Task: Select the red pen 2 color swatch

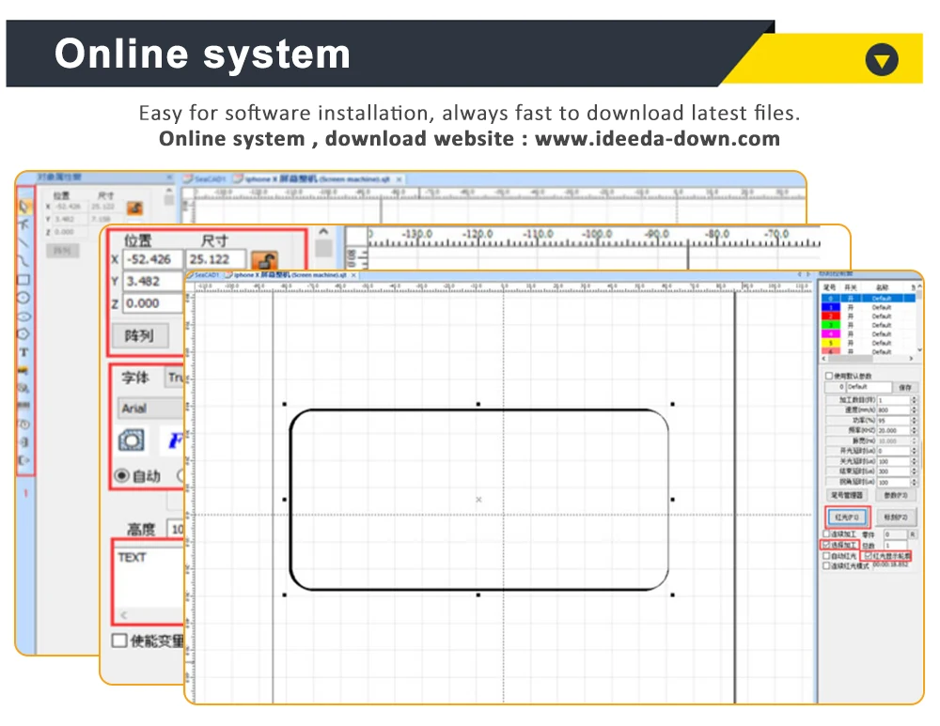Action: tap(830, 317)
